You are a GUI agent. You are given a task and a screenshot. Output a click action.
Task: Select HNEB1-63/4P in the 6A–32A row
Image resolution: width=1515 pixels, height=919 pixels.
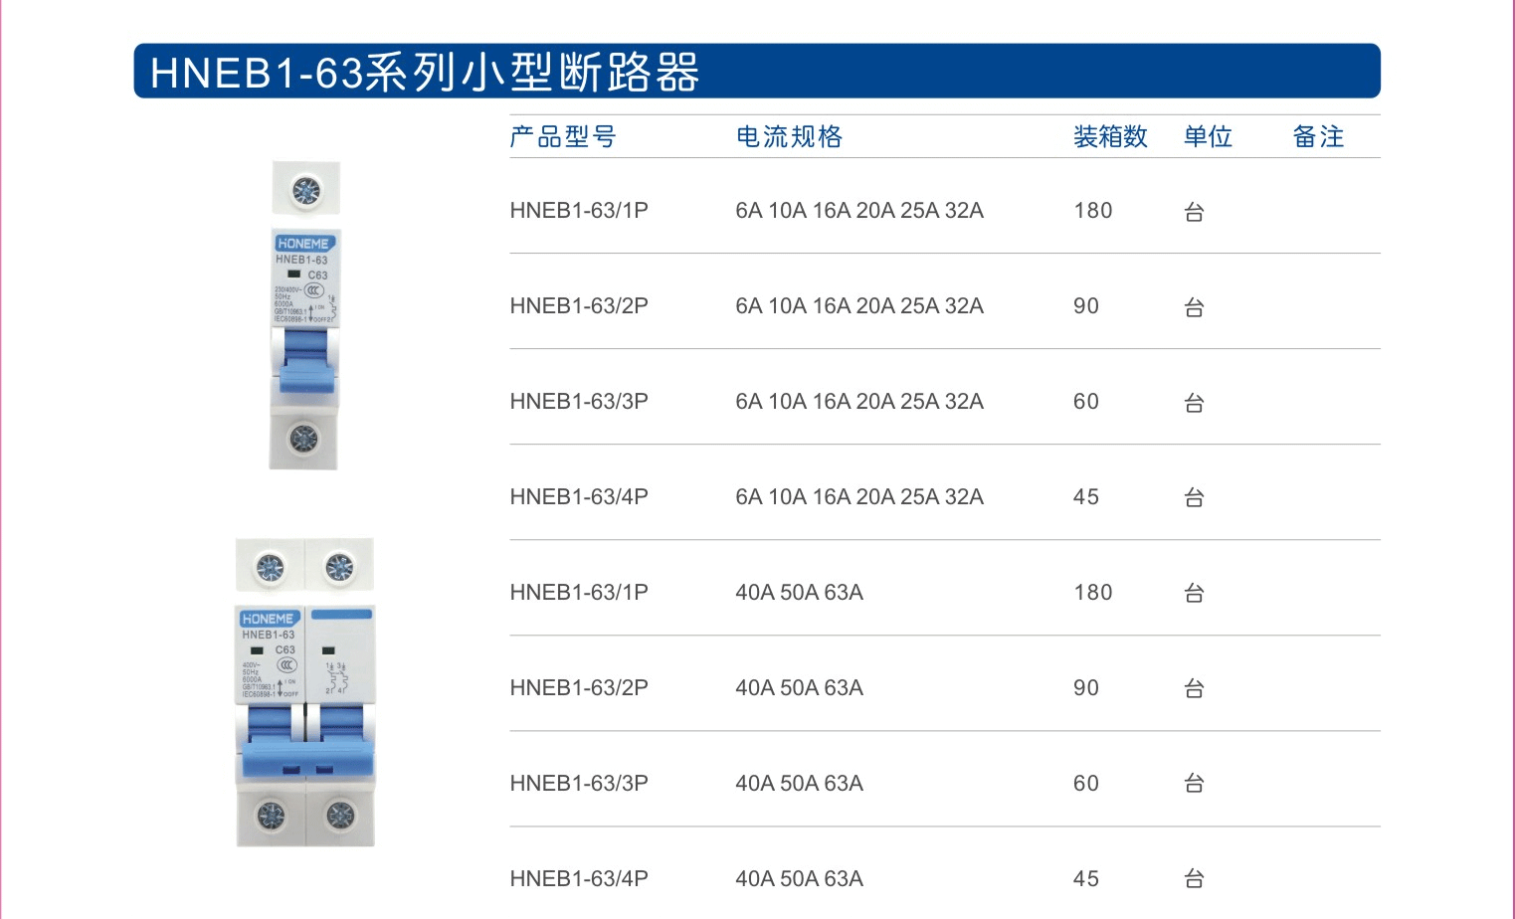coord(579,497)
